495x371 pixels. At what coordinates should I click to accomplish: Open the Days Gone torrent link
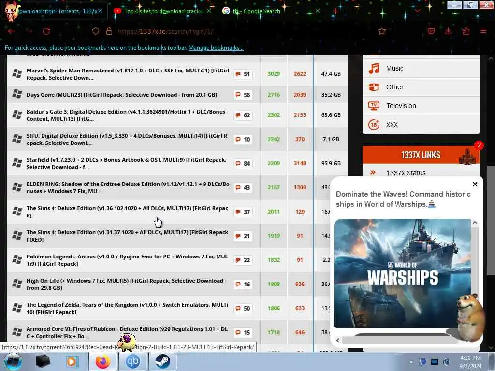click(121, 95)
